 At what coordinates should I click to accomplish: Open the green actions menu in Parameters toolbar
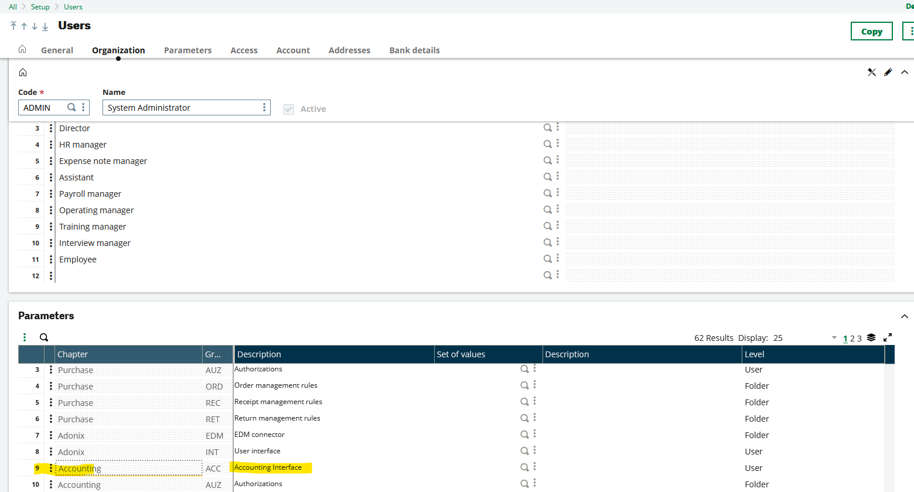point(24,337)
